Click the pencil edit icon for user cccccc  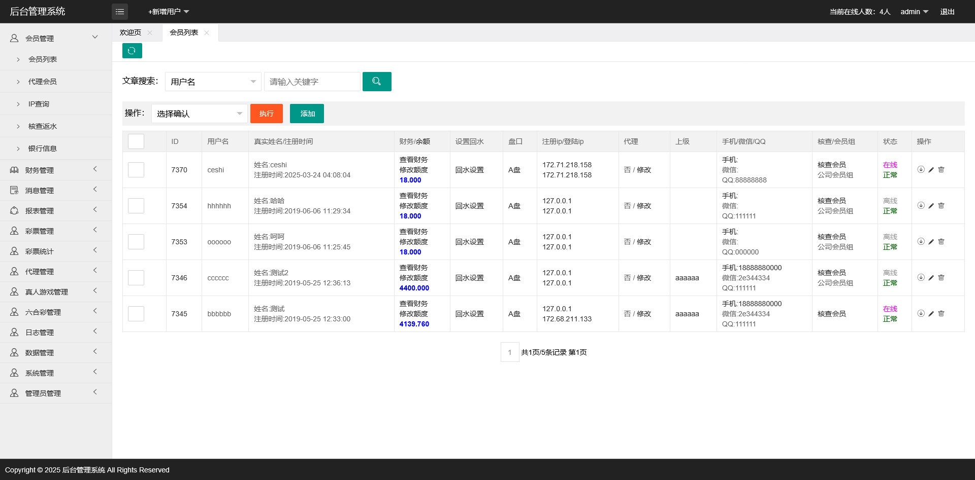pos(931,278)
